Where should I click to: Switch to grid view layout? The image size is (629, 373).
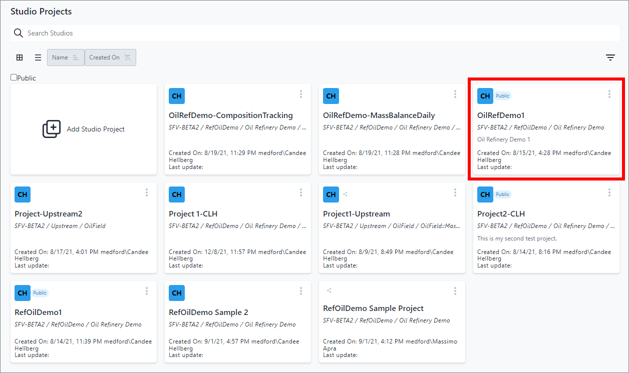tap(20, 57)
